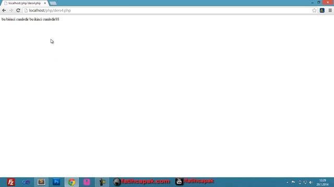Click the browser forward arrow
The image size is (334, 187).
click(x=11, y=10)
